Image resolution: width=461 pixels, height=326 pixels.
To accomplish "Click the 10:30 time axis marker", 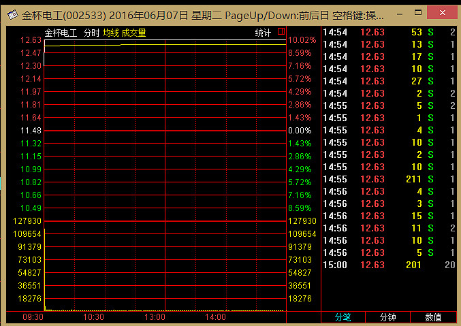I will [94, 317].
